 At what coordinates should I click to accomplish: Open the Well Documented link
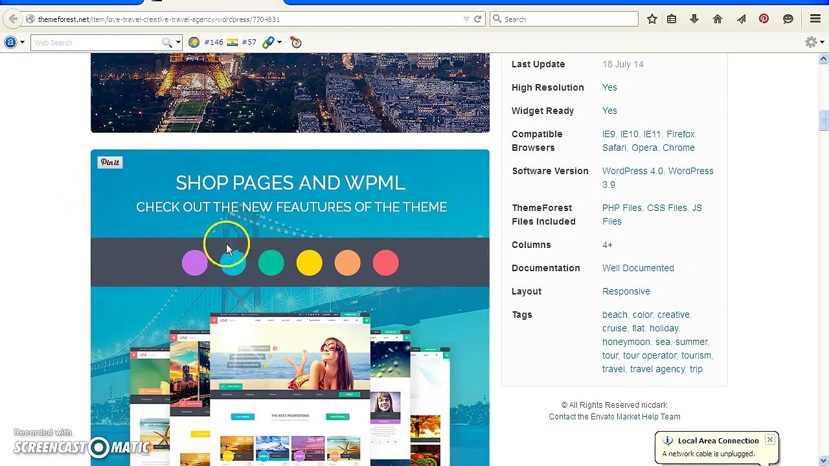638,268
